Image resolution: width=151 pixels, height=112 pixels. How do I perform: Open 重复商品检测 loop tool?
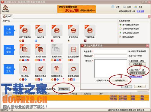pos(73,69)
